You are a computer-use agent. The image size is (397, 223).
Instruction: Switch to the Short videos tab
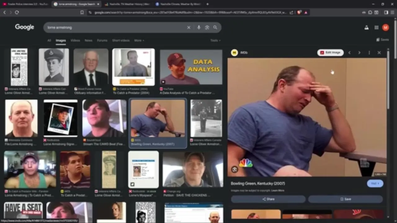121,41
